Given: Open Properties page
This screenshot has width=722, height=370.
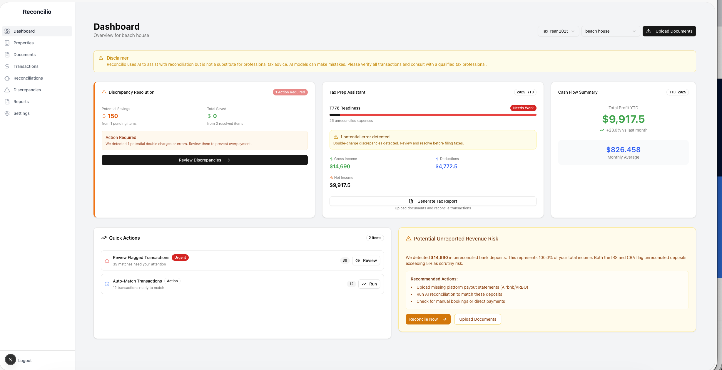Looking at the screenshot, I should (37, 43).
